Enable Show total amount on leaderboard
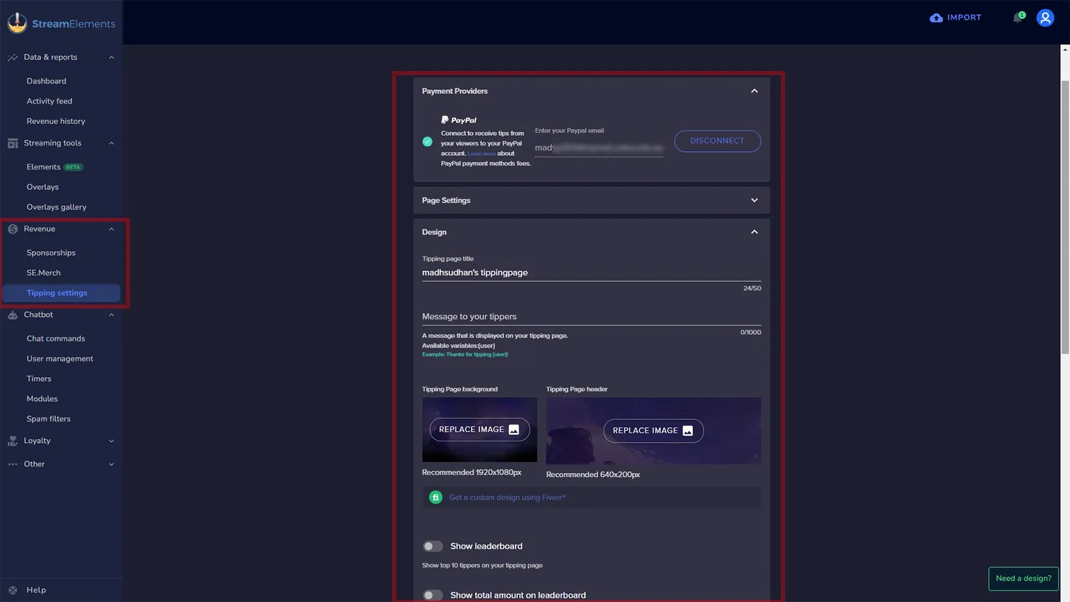 pos(433,595)
